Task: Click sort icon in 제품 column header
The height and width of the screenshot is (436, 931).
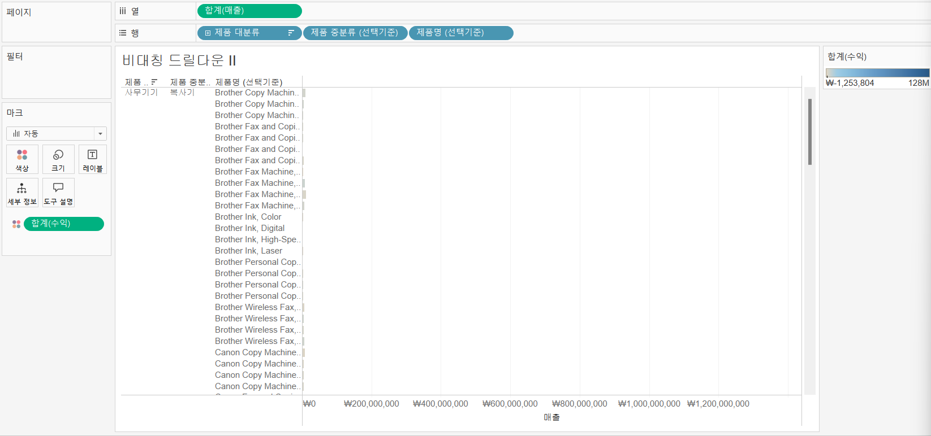Action: [154, 82]
